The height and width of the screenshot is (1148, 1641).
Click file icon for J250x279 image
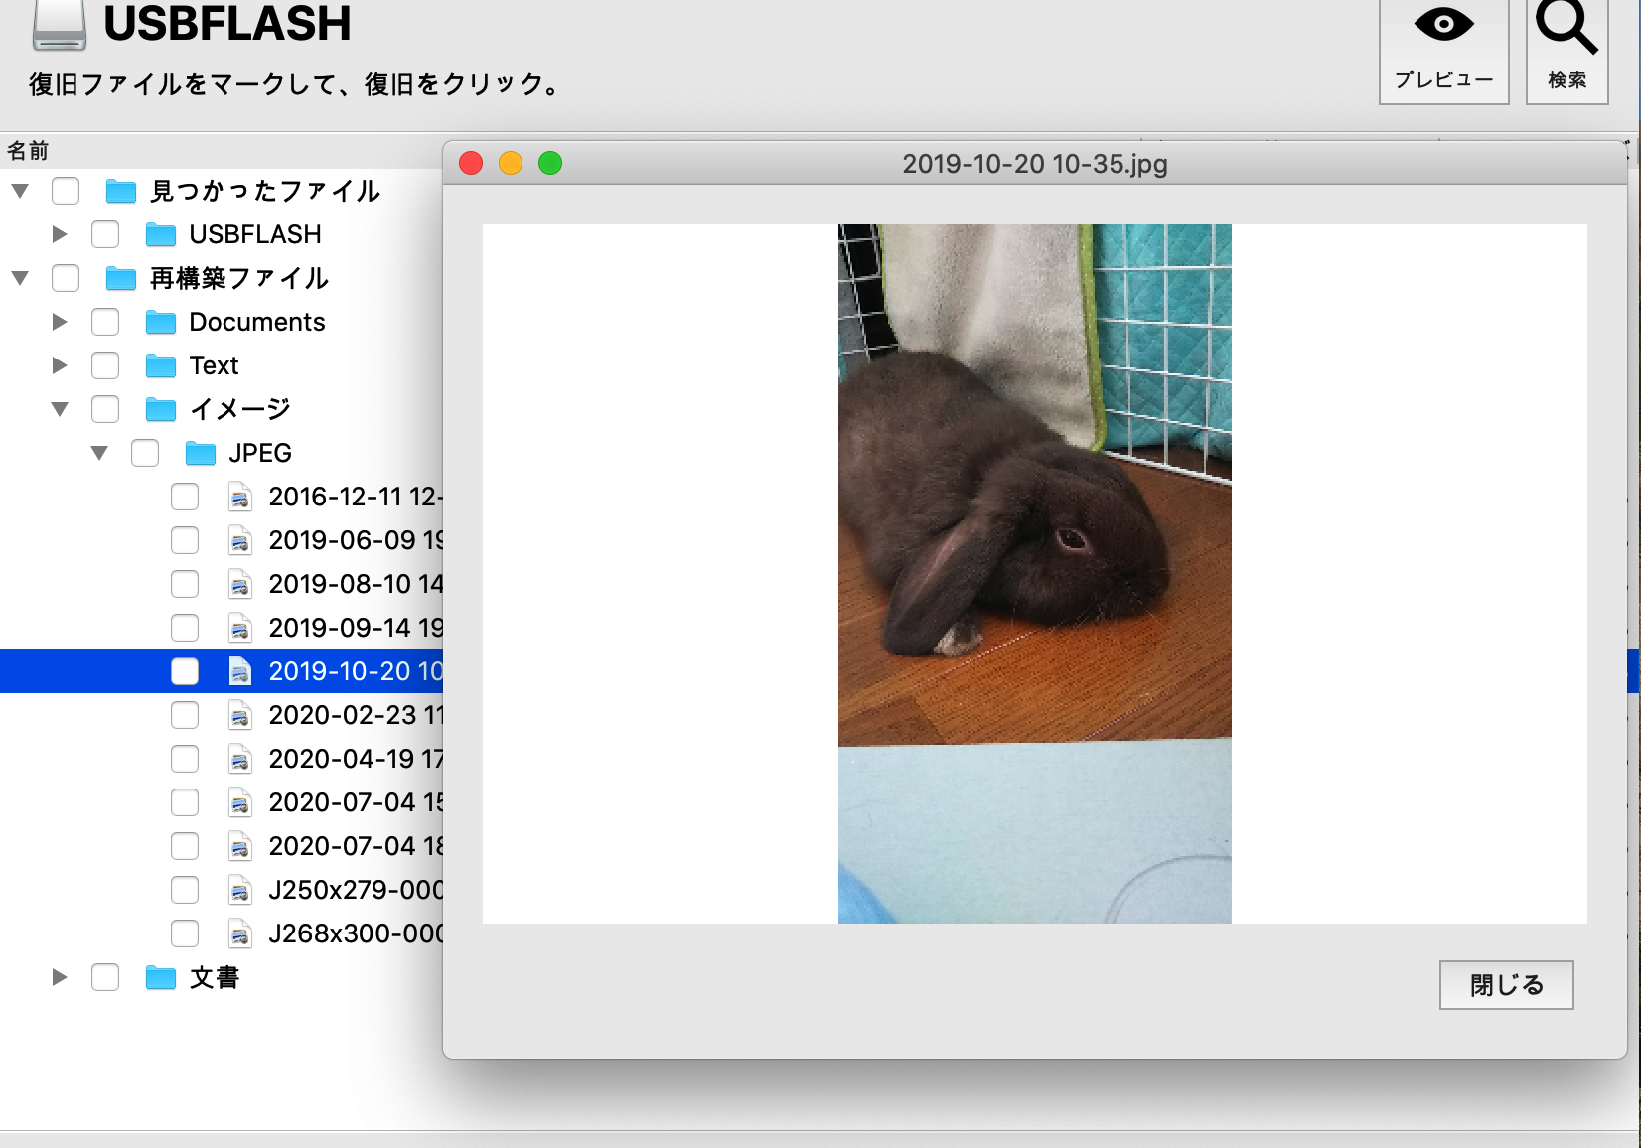[x=240, y=891]
